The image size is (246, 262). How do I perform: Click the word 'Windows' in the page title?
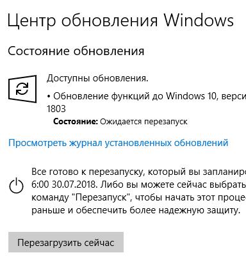click(199, 20)
